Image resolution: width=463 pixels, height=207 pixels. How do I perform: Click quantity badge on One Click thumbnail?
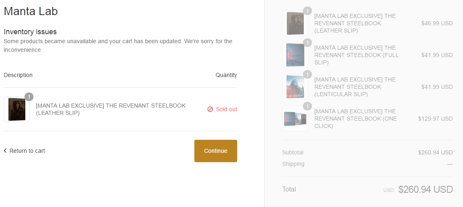(x=307, y=106)
